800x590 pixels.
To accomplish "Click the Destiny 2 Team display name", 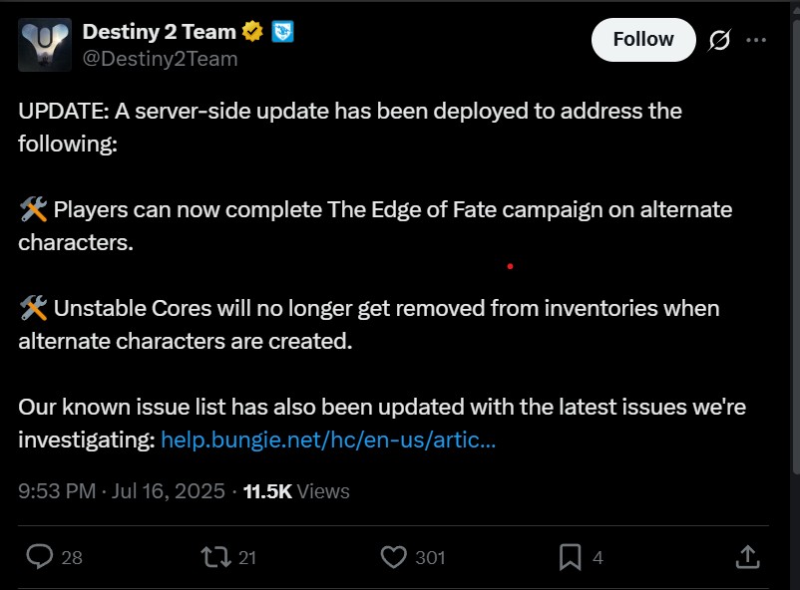I will point(160,32).
